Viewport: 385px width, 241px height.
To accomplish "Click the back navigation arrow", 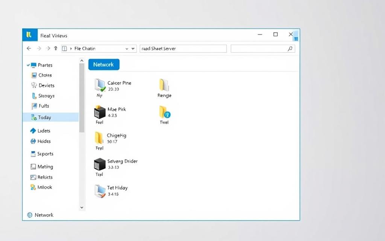I will pos(29,48).
